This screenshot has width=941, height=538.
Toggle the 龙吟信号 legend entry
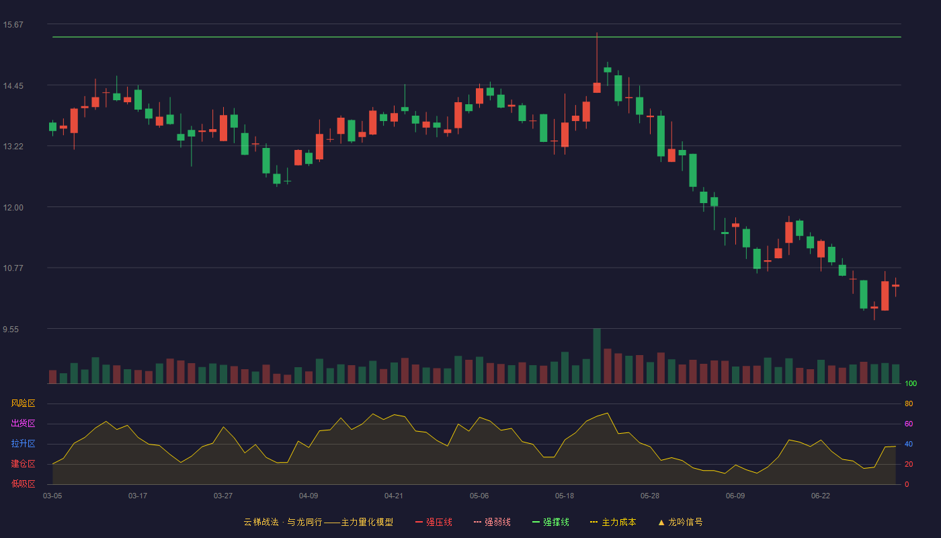pyautogui.click(x=680, y=522)
